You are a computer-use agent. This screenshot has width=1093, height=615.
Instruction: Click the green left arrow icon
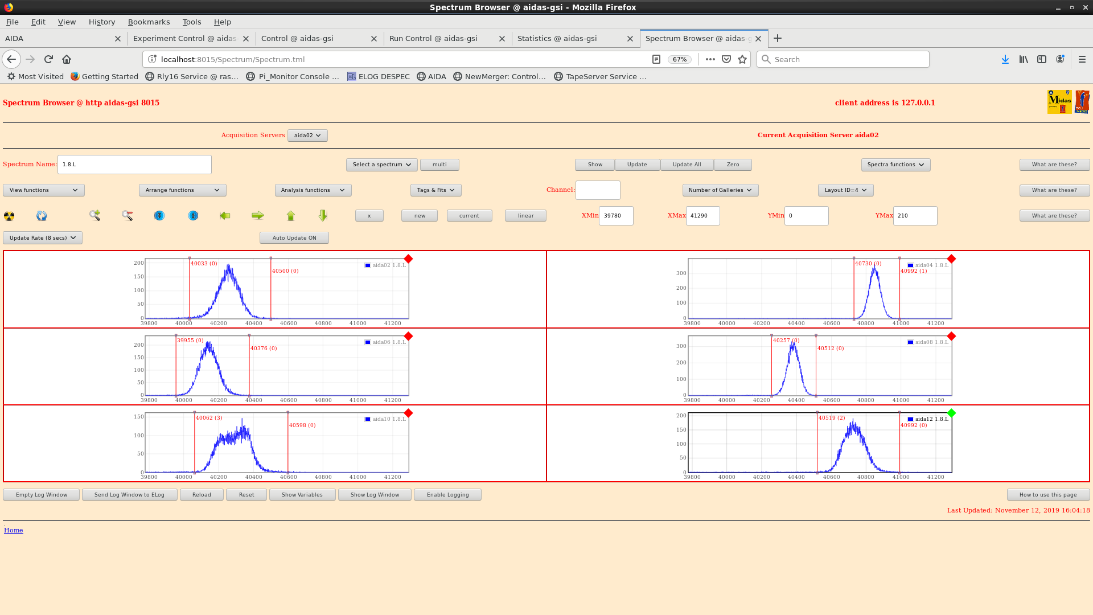225,215
